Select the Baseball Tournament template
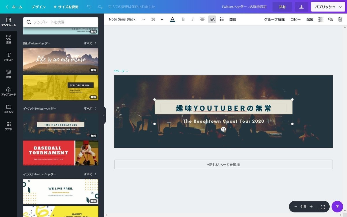The height and width of the screenshot is (217, 347). (x=61, y=153)
